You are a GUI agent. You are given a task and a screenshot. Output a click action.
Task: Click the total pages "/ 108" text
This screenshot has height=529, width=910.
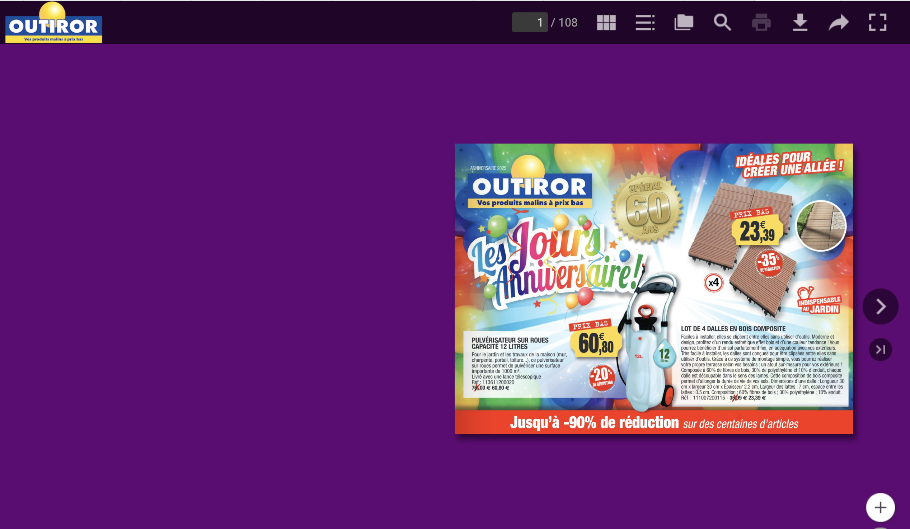[x=564, y=22]
